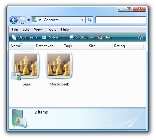156x140 pixels.
Task: Click the Contacts folder icon in address bar
Action: (x=35, y=20)
